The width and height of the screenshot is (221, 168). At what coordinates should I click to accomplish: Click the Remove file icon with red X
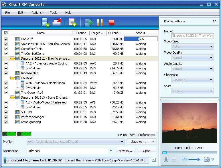pyautogui.click(x=57, y=22)
